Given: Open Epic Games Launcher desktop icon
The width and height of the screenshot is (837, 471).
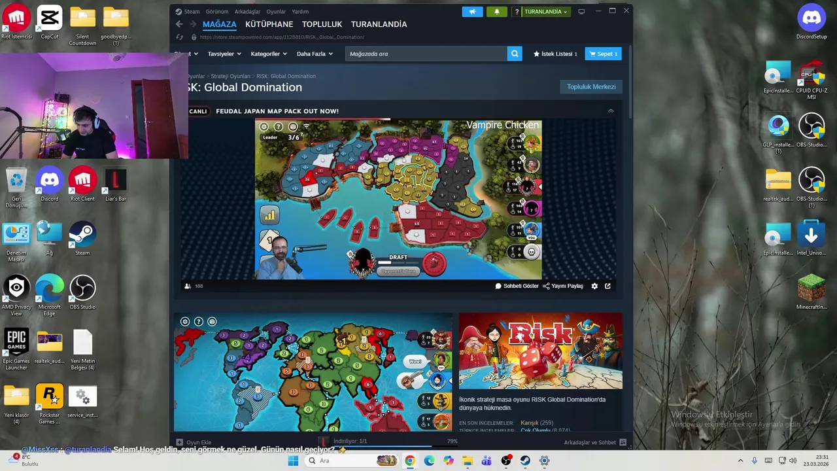Looking at the screenshot, I should [x=16, y=350].
